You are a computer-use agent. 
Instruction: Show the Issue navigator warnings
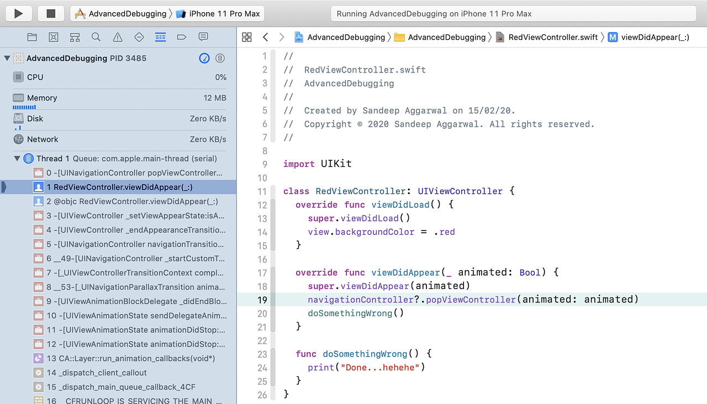pos(117,37)
